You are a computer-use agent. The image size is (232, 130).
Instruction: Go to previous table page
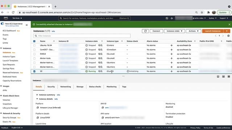(x=216, y=36)
